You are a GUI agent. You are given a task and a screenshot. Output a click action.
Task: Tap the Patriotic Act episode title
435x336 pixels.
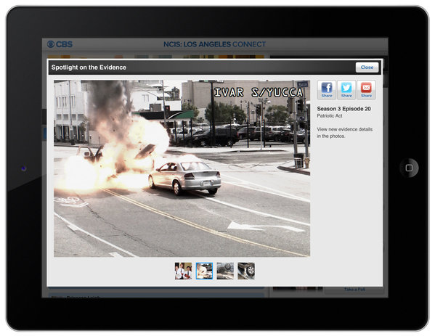(330, 116)
